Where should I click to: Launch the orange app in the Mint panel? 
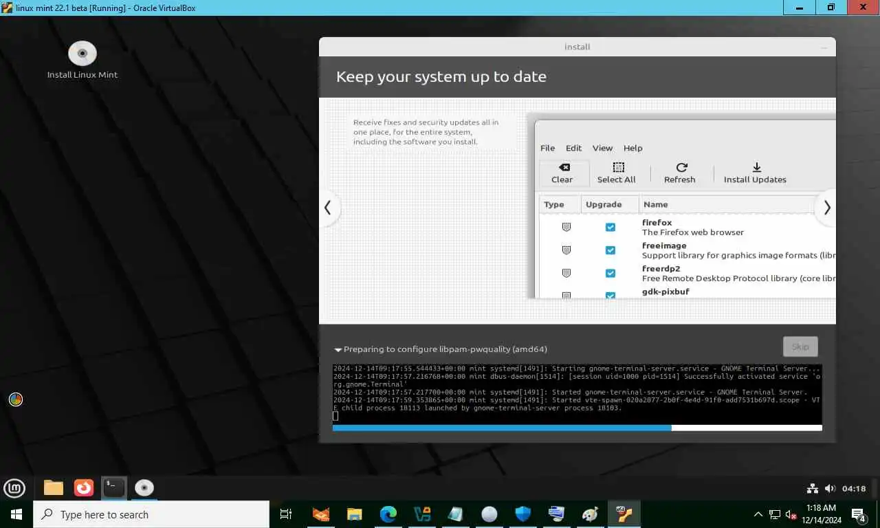[x=84, y=488]
